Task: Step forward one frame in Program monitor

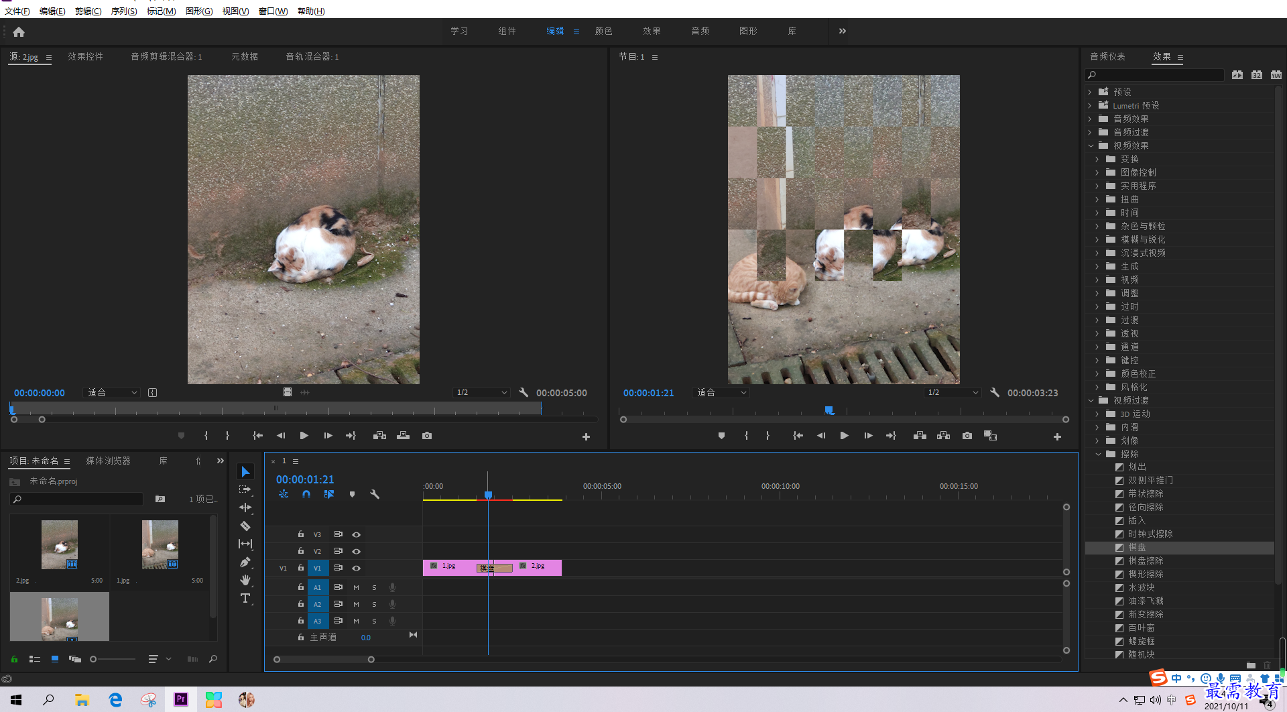Action: 868,436
